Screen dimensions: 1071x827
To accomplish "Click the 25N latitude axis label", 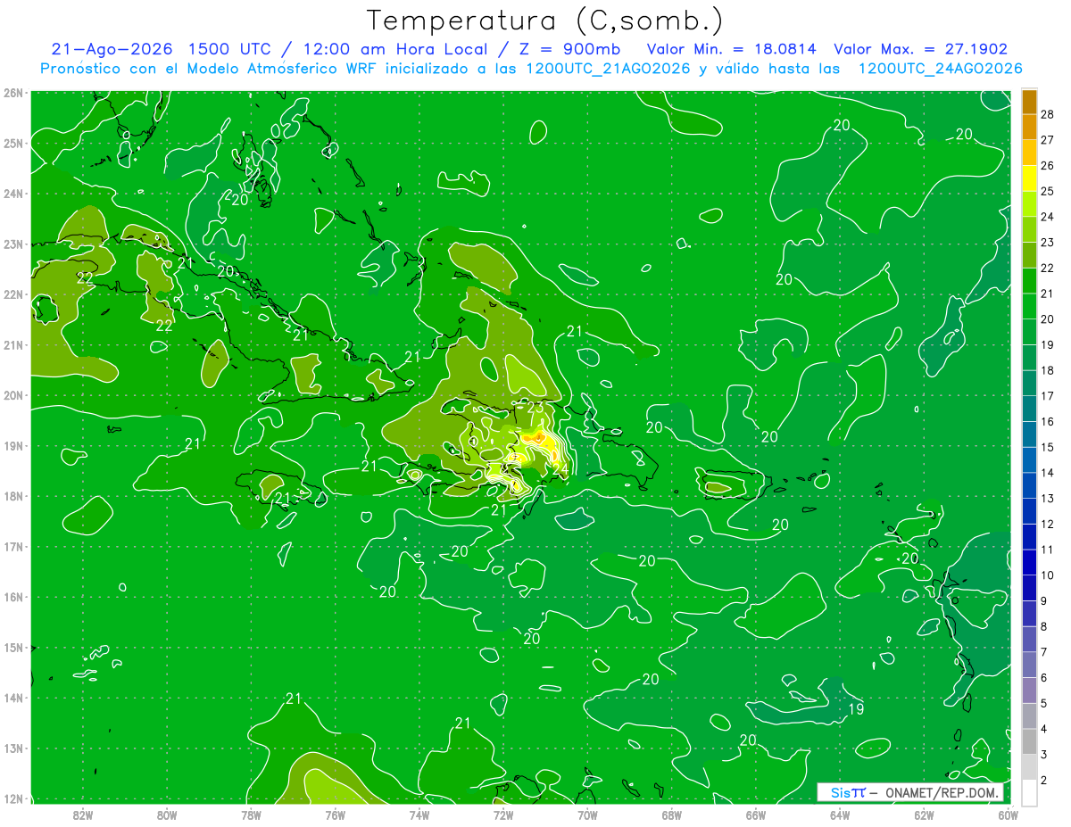I will point(13,143).
